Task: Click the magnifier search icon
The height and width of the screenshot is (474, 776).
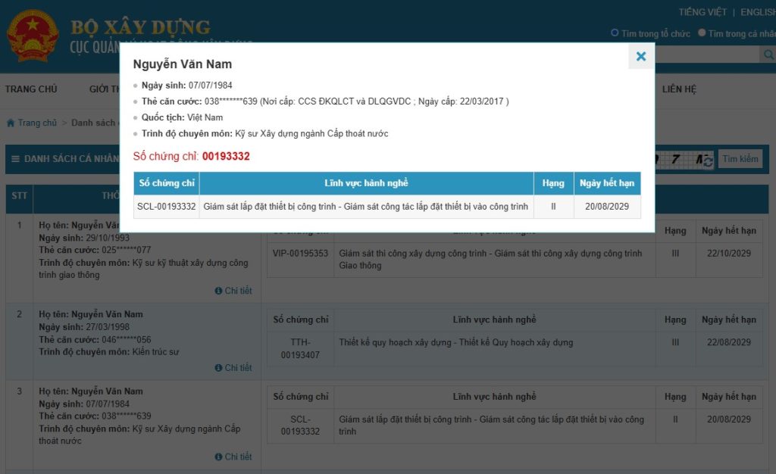Action: click(x=768, y=55)
